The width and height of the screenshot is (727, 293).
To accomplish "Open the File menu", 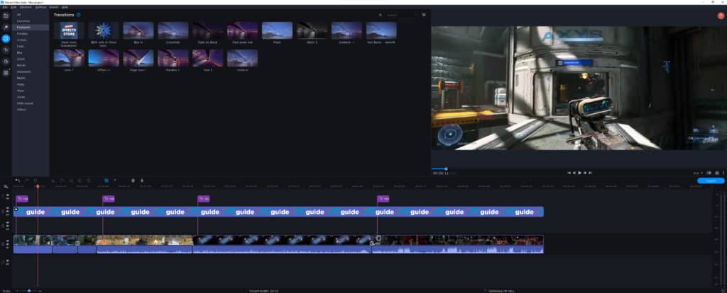I will pyautogui.click(x=5, y=7).
